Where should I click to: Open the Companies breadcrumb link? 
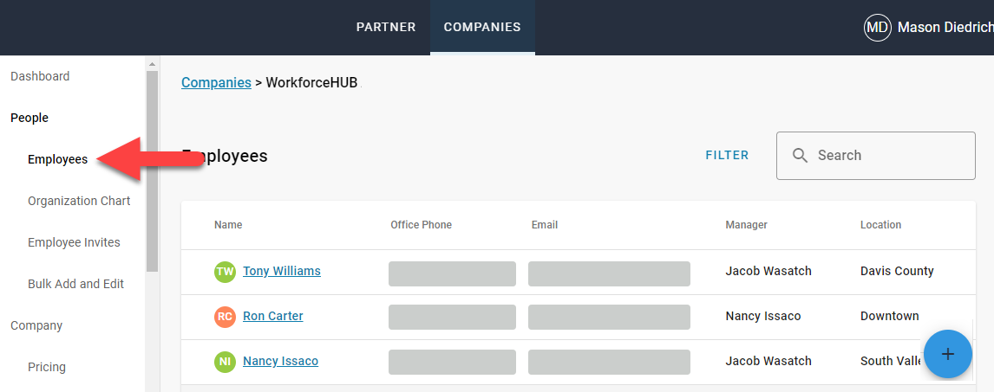(x=216, y=83)
